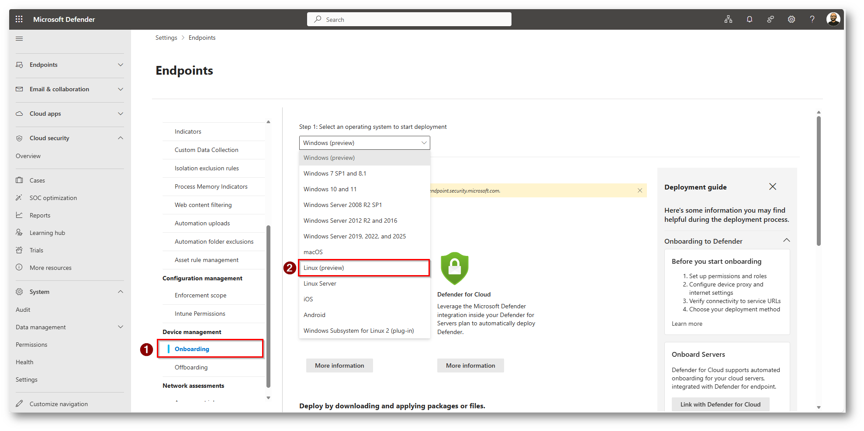The width and height of the screenshot is (864, 431).
Task: Click the SOC optimization icon
Action: click(x=19, y=197)
